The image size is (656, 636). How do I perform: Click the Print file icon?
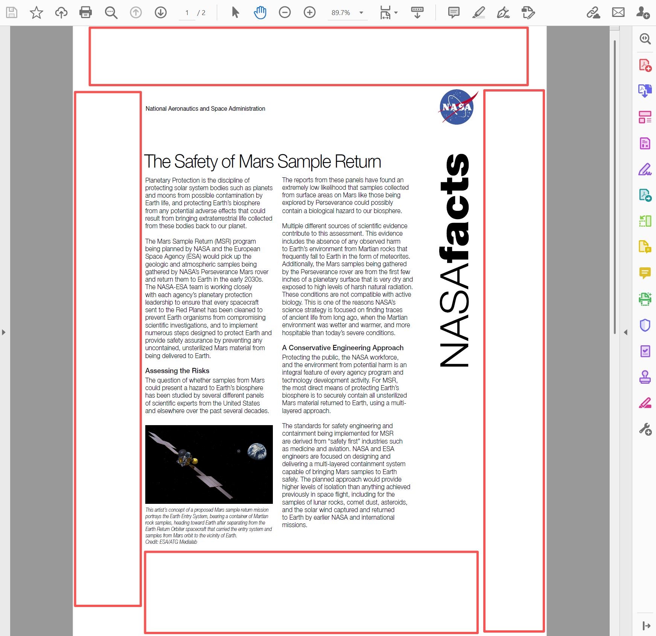[85, 12]
